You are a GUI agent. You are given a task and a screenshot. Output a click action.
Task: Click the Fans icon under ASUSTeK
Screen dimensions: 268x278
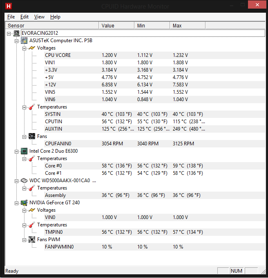(x=32, y=136)
